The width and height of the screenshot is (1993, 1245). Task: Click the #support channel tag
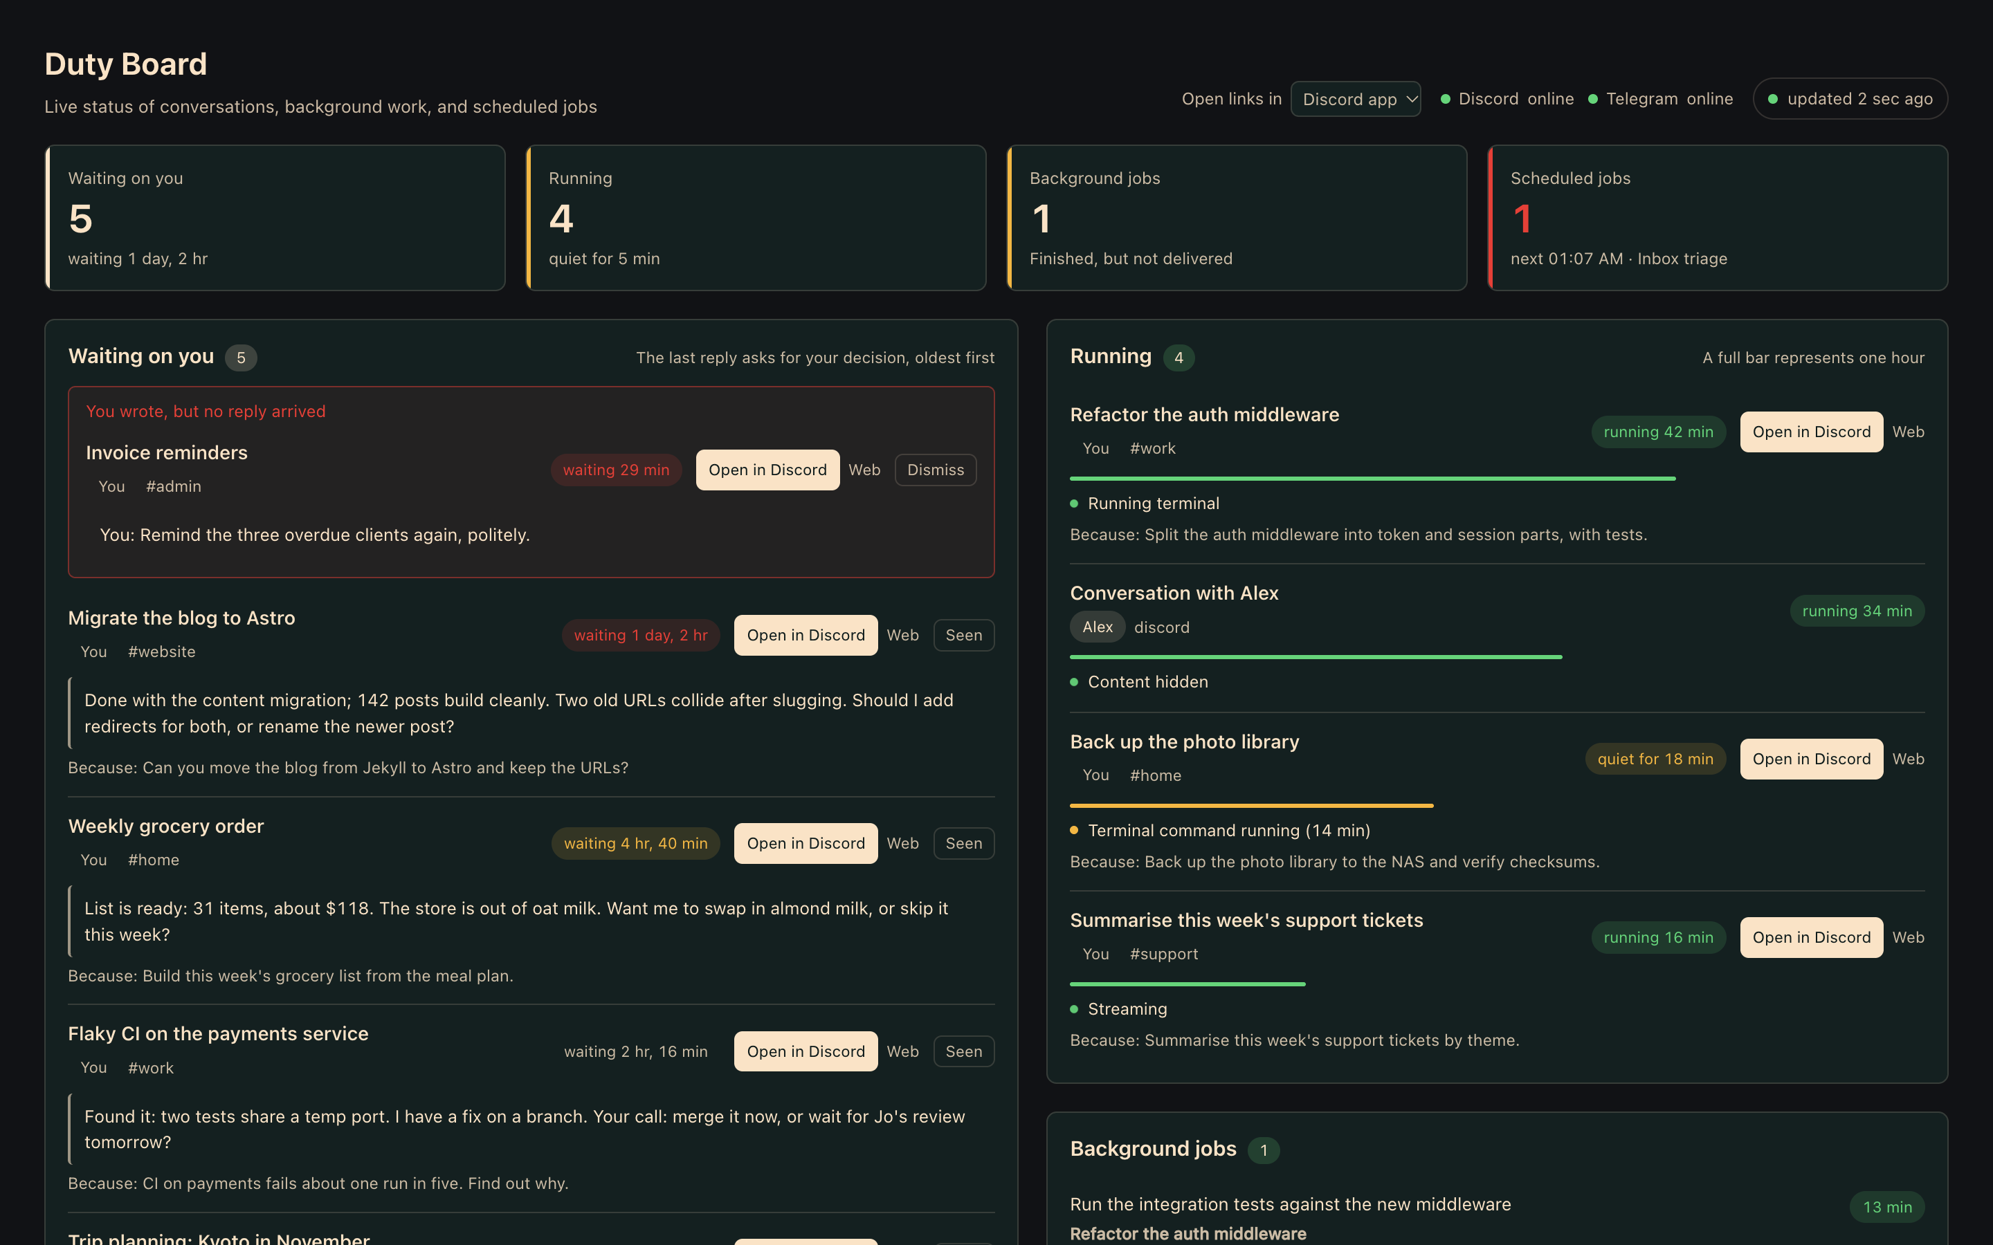(x=1164, y=954)
